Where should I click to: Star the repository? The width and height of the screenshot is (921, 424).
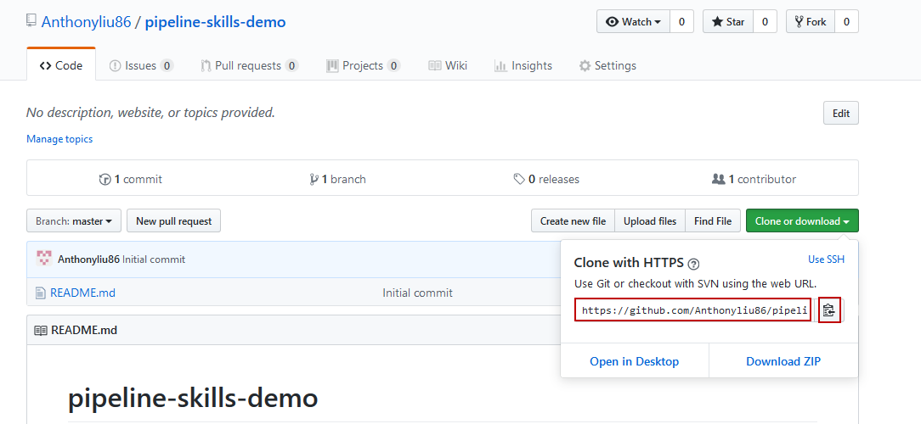pyautogui.click(x=728, y=22)
